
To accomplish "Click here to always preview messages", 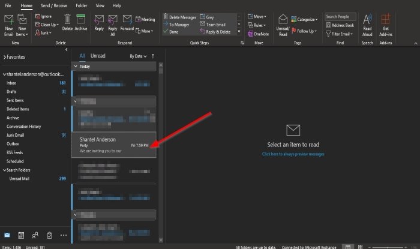I will coord(293,154).
